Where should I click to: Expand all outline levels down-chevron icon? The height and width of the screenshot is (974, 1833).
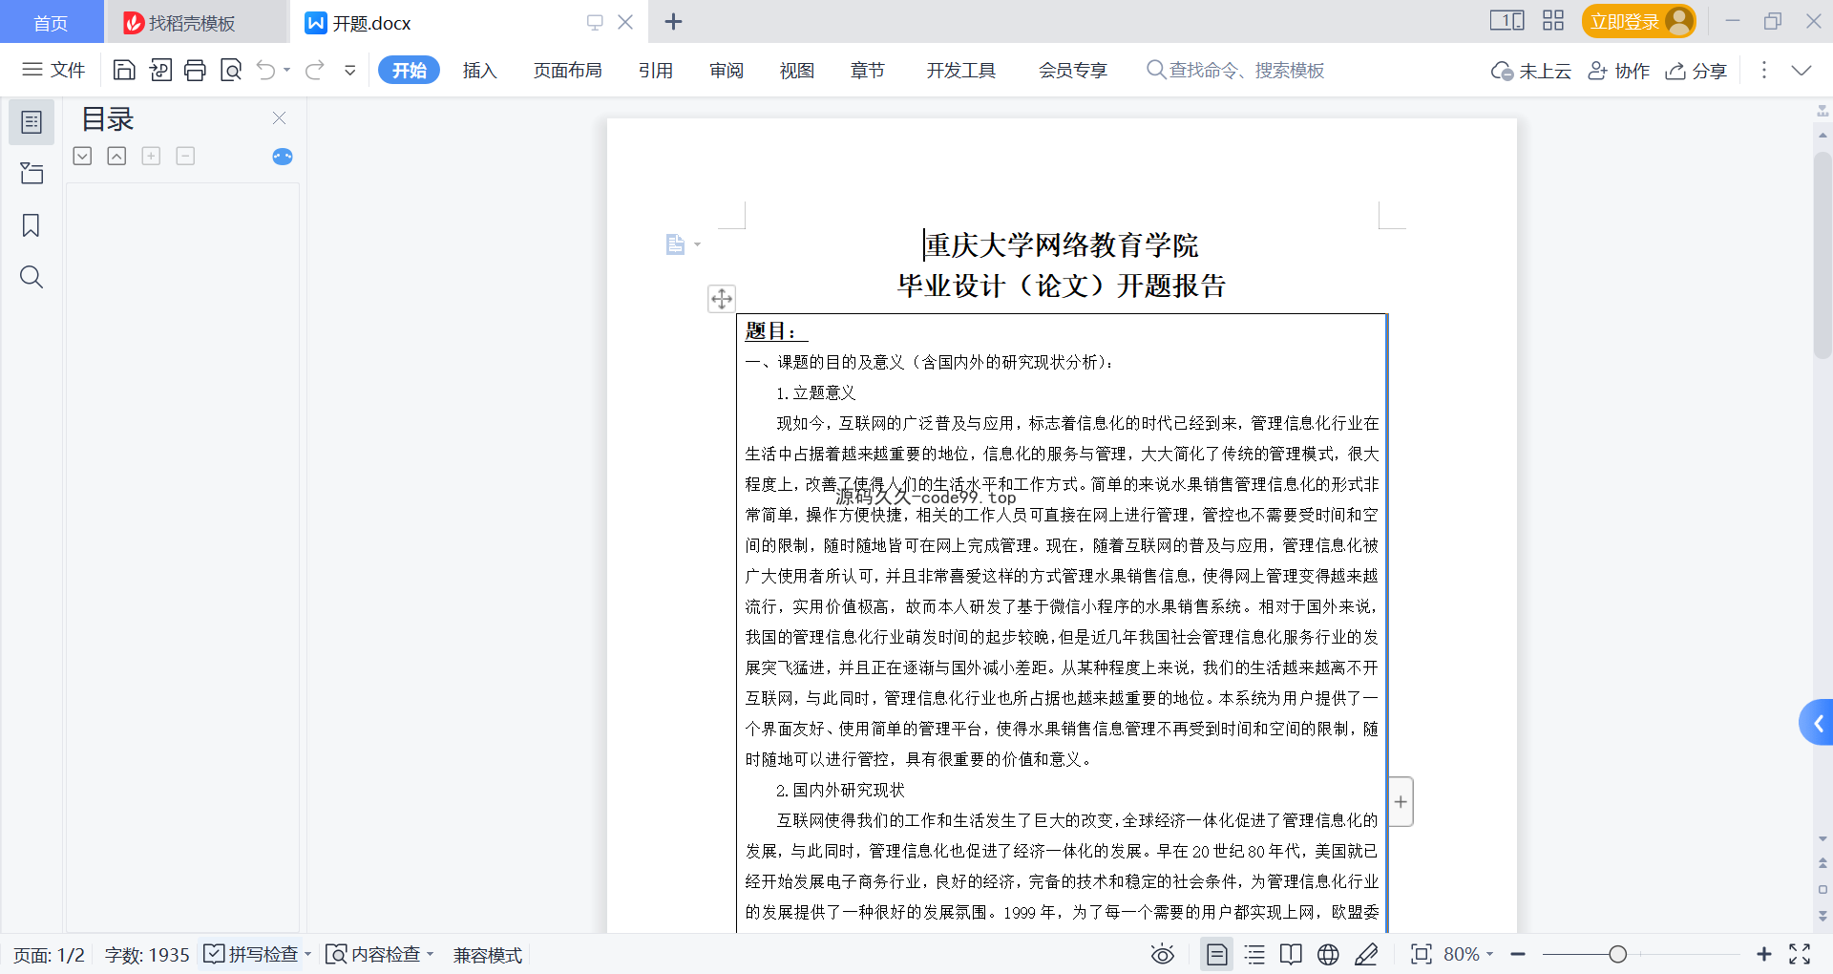tap(83, 156)
